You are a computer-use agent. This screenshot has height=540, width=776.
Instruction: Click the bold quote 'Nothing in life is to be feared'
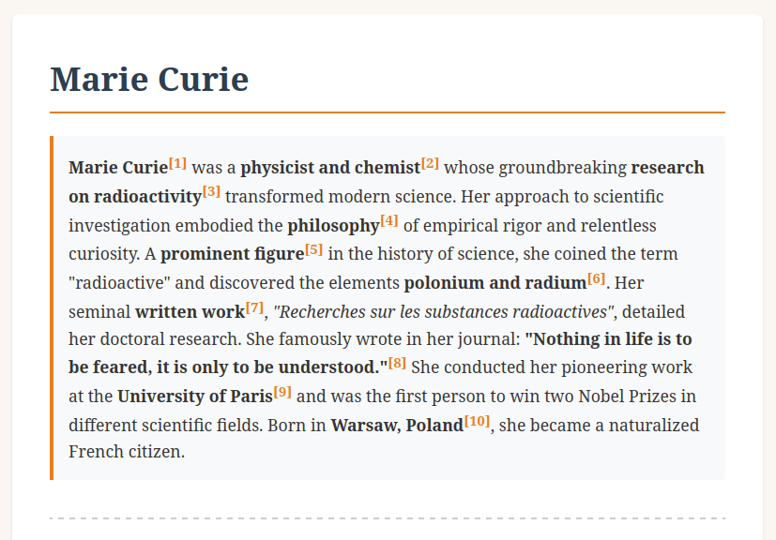tap(608, 339)
